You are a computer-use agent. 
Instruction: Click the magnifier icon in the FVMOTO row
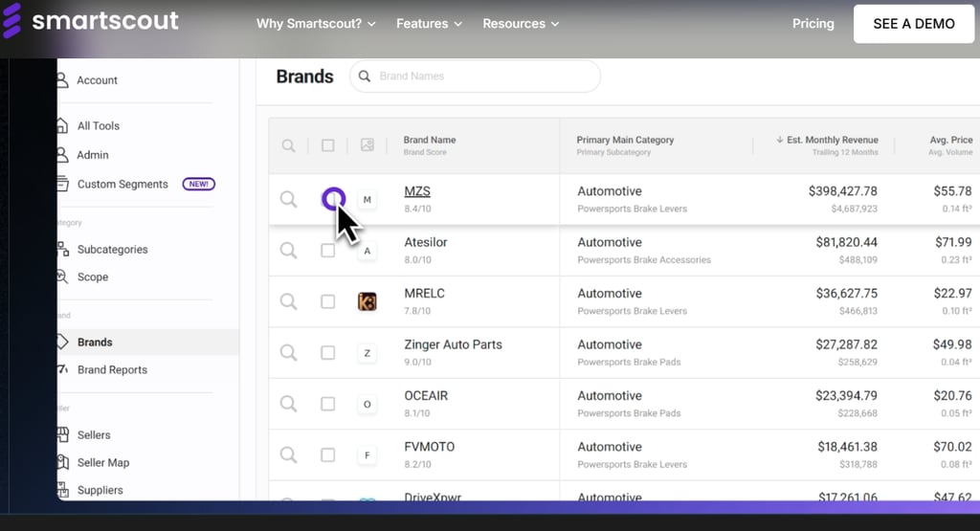288,455
